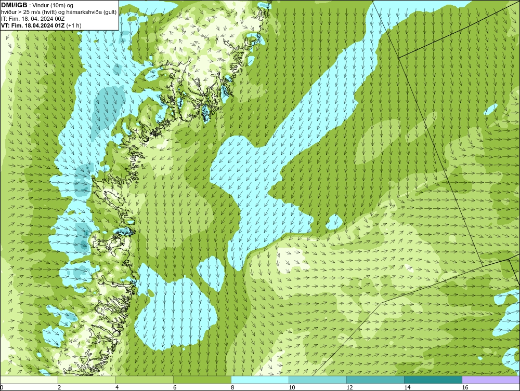Click the 2–4 m/s light green swatch

(x=86, y=380)
